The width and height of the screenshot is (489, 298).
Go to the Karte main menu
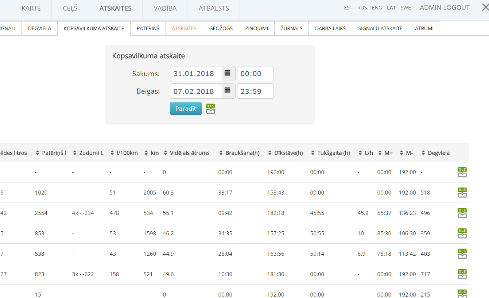[31, 8]
